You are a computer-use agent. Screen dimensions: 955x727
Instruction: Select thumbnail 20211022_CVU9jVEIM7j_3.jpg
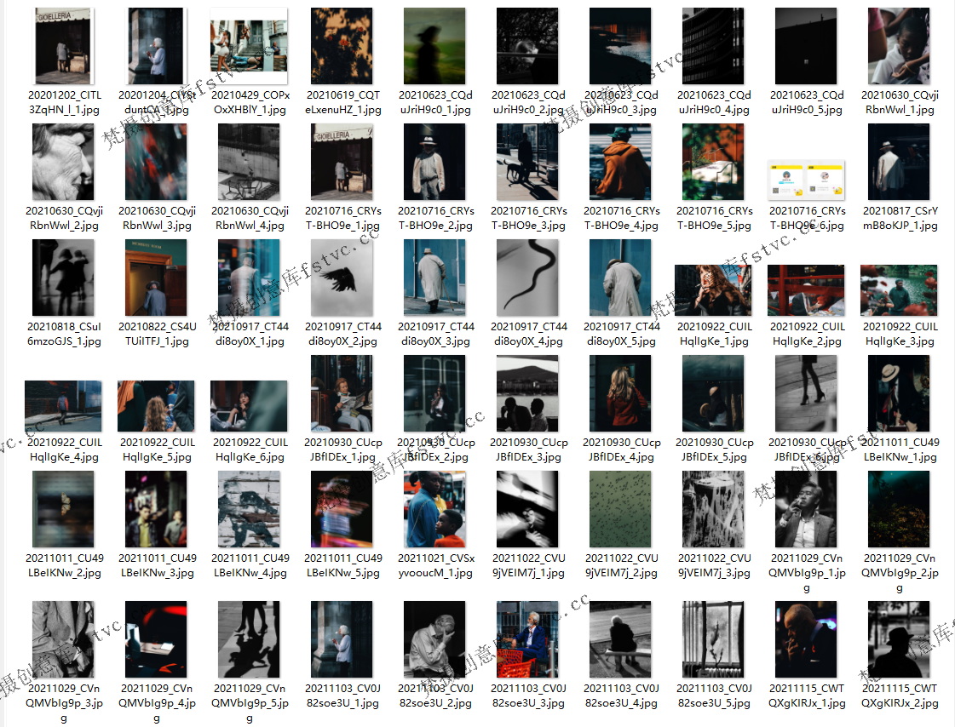[x=713, y=509]
